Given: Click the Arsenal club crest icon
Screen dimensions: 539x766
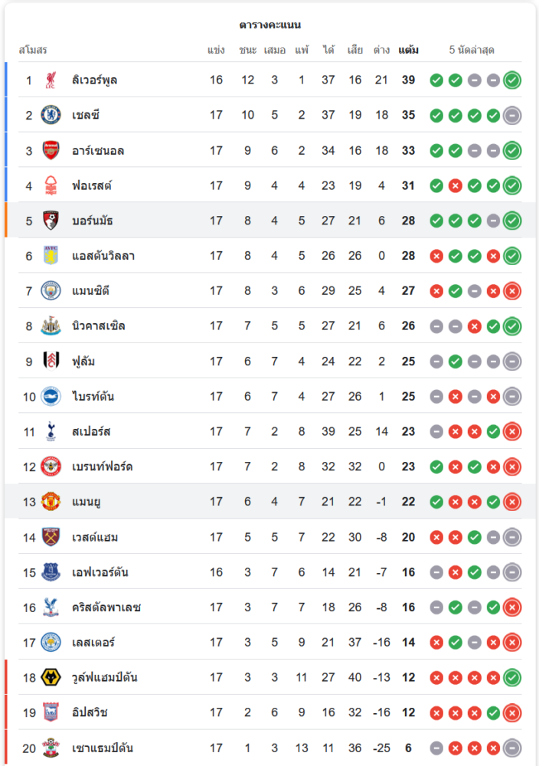Looking at the screenshot, I should [51, 150].
